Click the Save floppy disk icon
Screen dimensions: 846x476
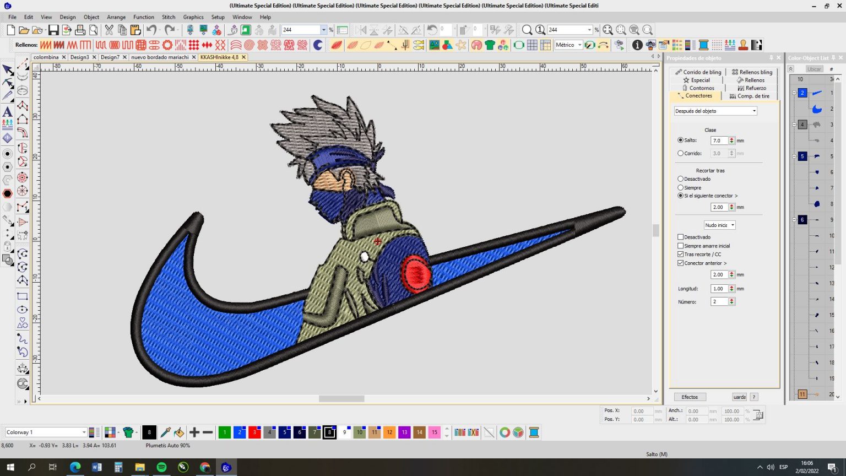(x=53, y=30)
